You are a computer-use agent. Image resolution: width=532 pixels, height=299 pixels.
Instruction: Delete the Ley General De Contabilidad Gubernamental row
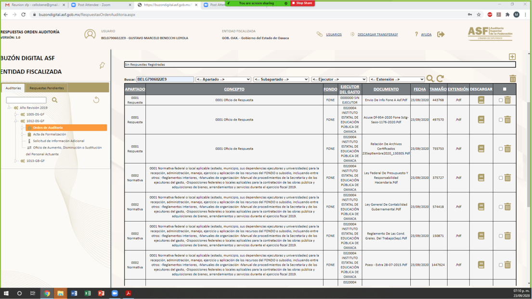click(x=507, y=207)
